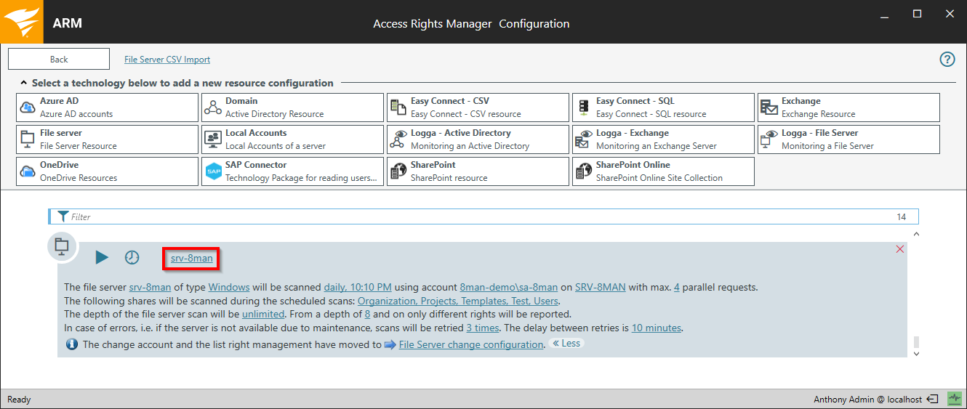Select the SharePoint resource tile

click(478, 171)
